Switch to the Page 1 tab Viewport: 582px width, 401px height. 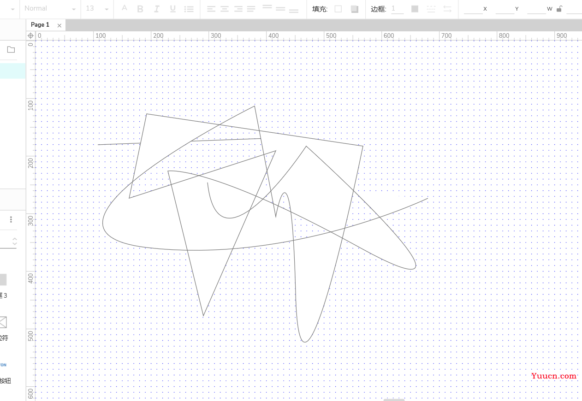point(40,25)
